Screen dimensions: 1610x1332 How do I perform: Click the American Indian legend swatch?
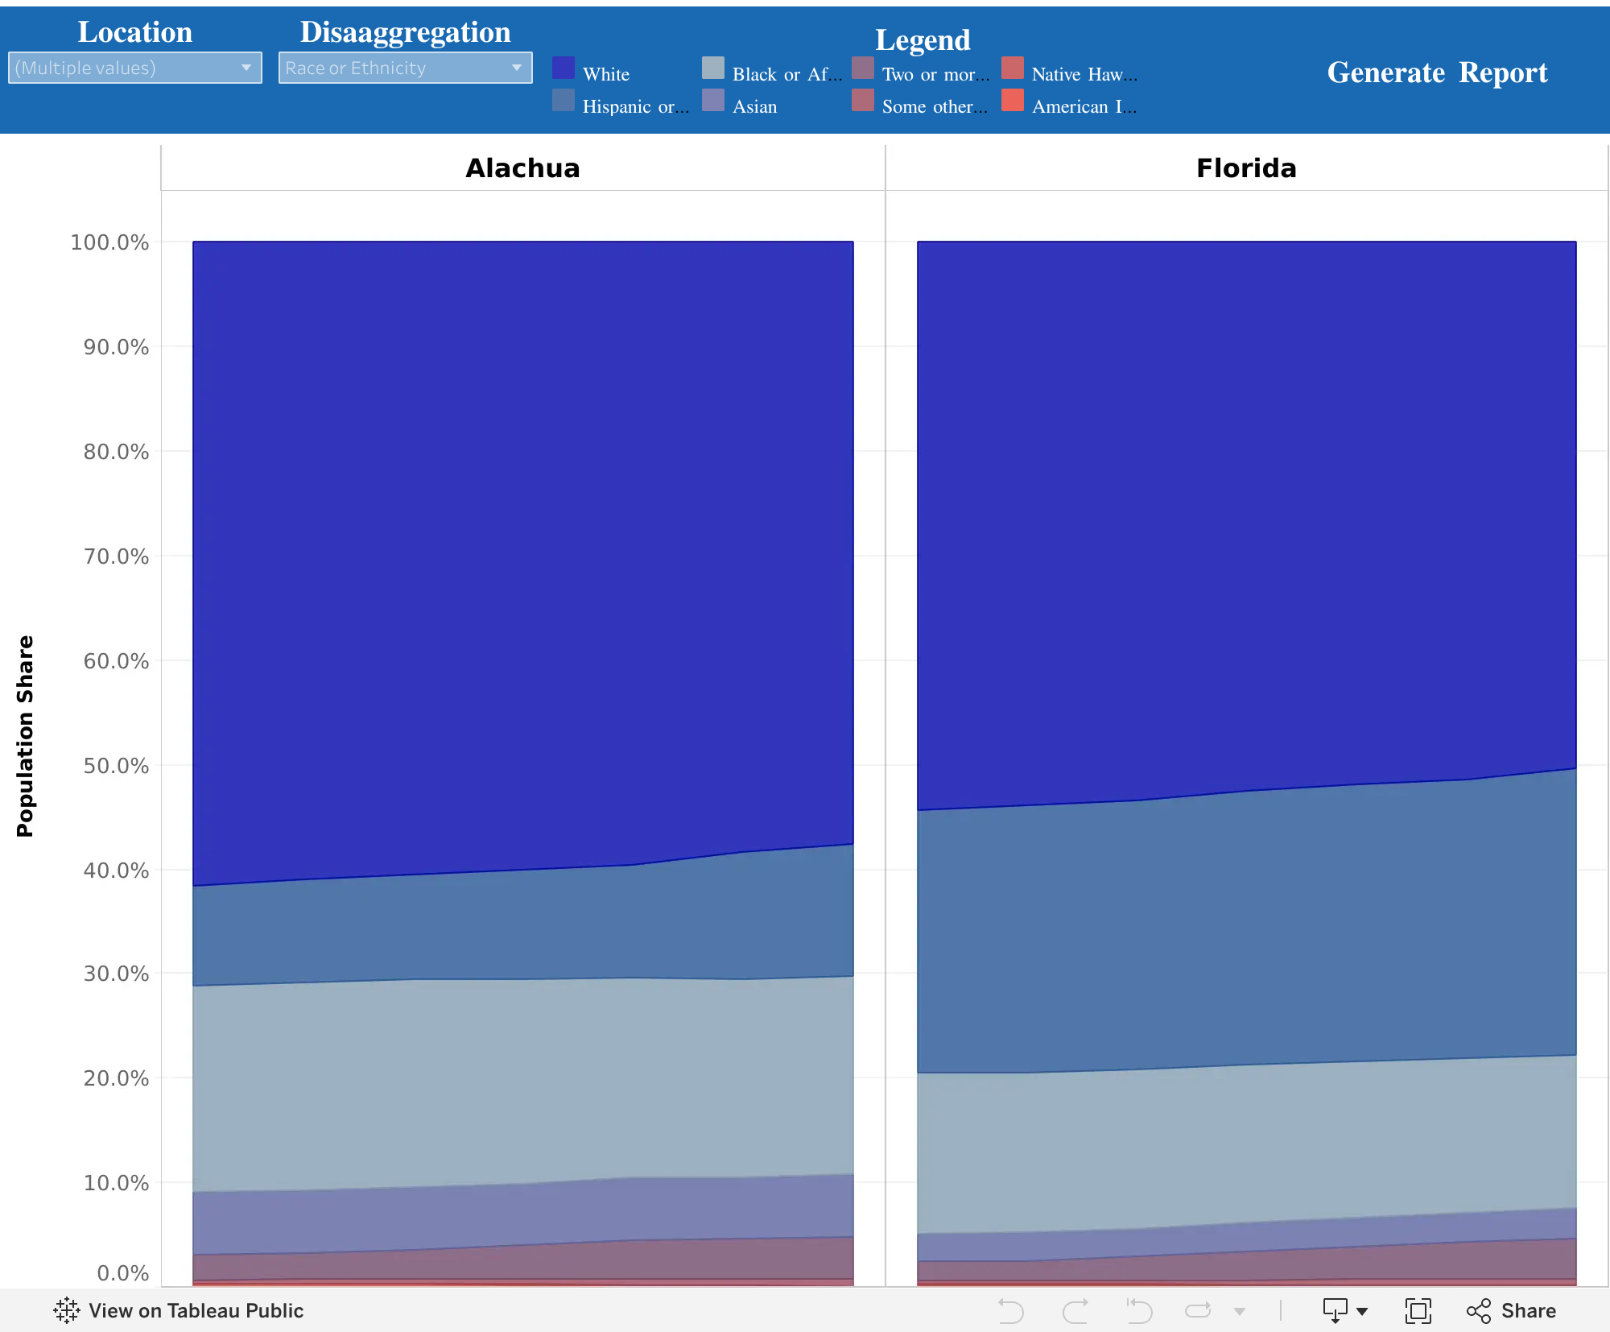click(x=1013, y=100)
